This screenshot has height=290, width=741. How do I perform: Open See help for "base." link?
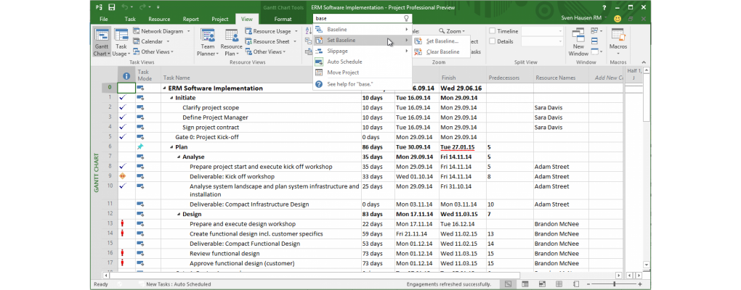coord(362,84)
